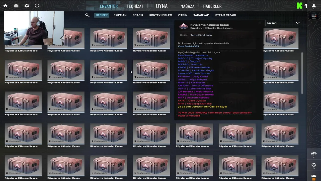Click the inventory vertical scrollbar

[302, 73]
